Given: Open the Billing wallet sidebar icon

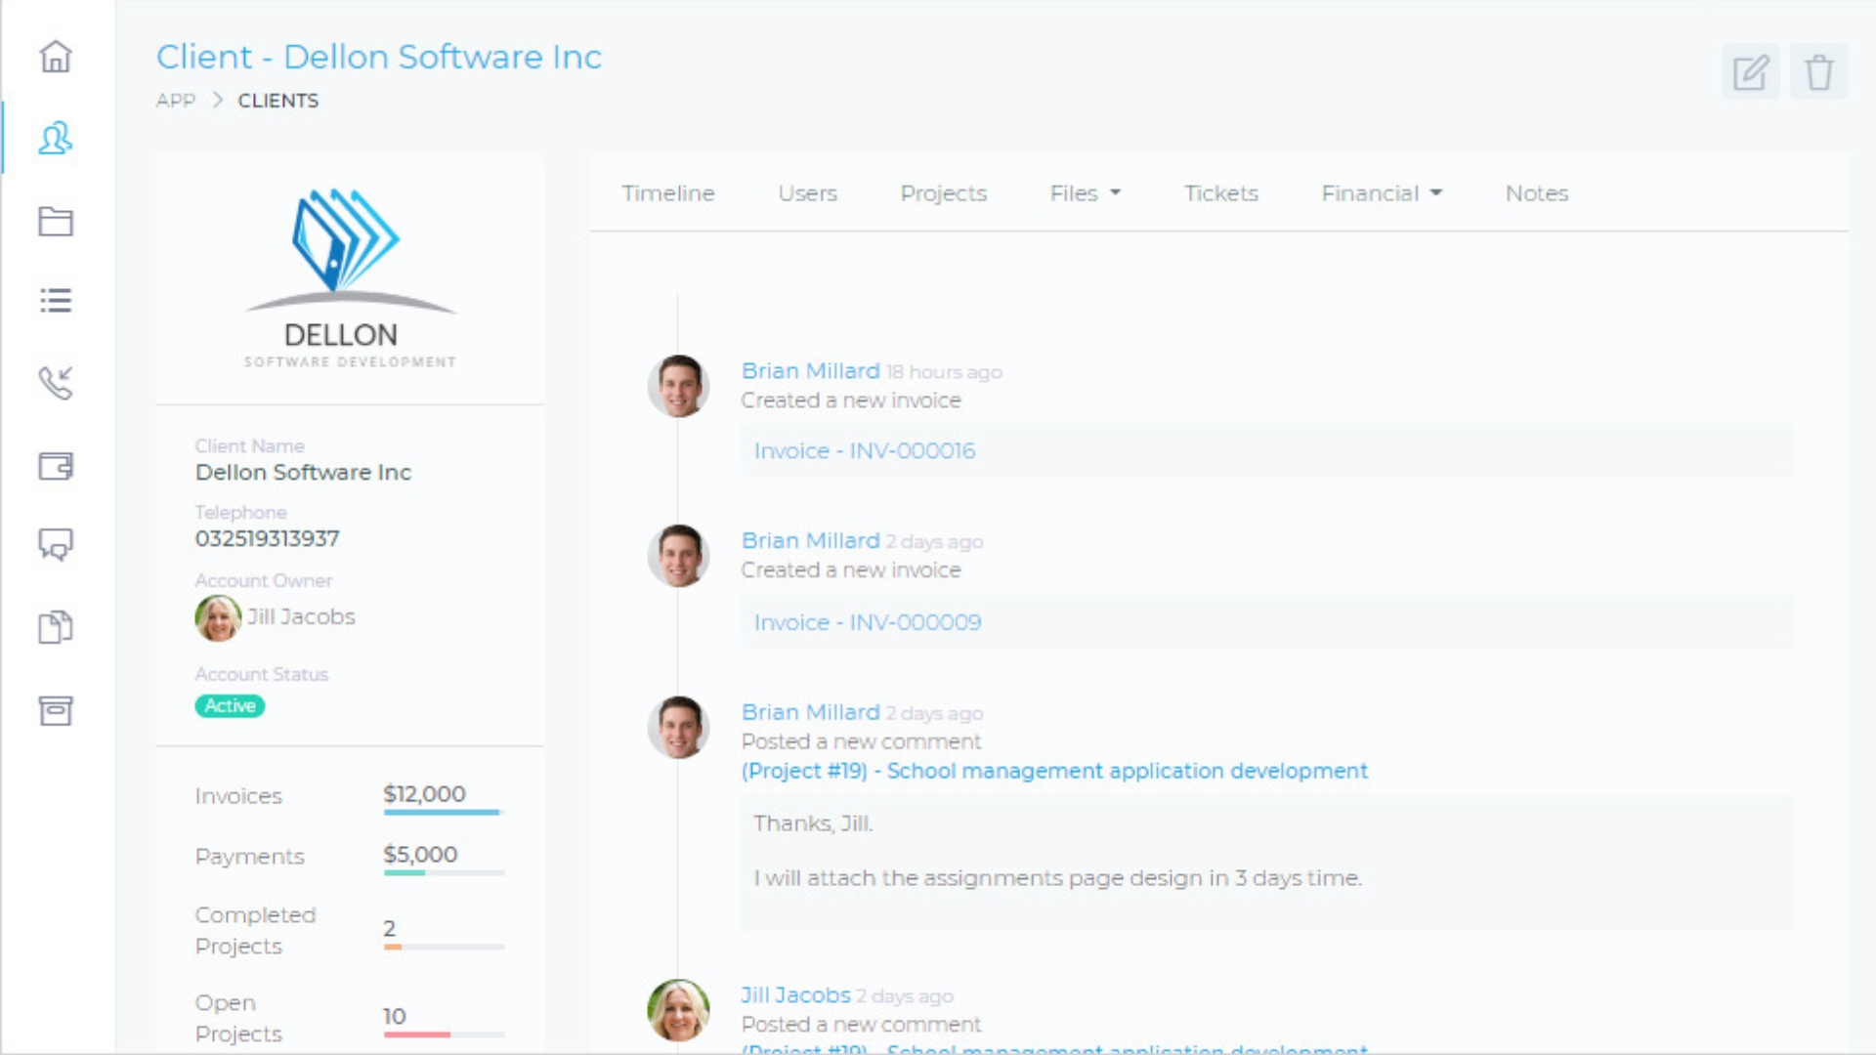Looking at the screenshot, I should click(56, 466).
